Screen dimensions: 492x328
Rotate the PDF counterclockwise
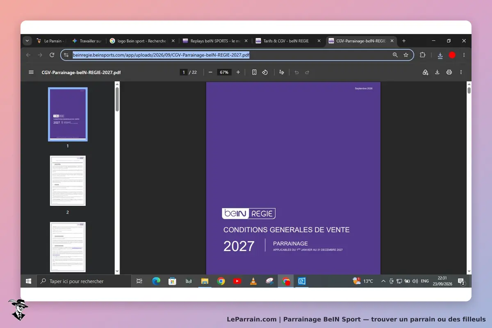coord(265,72)
